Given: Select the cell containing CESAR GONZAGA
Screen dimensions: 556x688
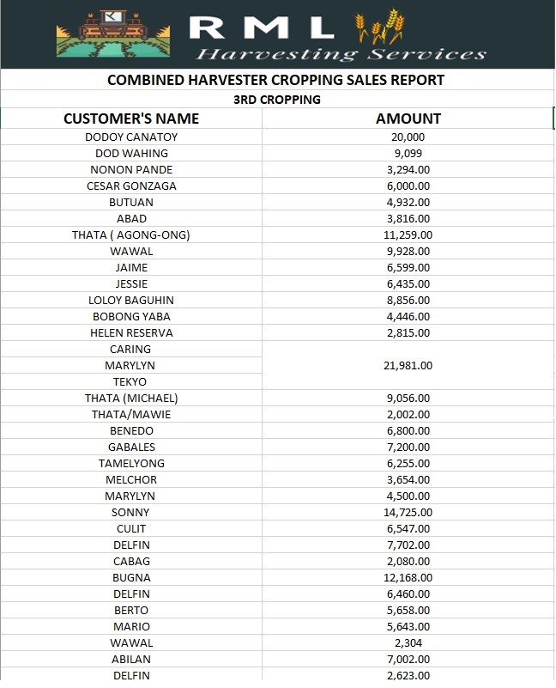Looking at the screenshot, I should click(x=131, y=186).
